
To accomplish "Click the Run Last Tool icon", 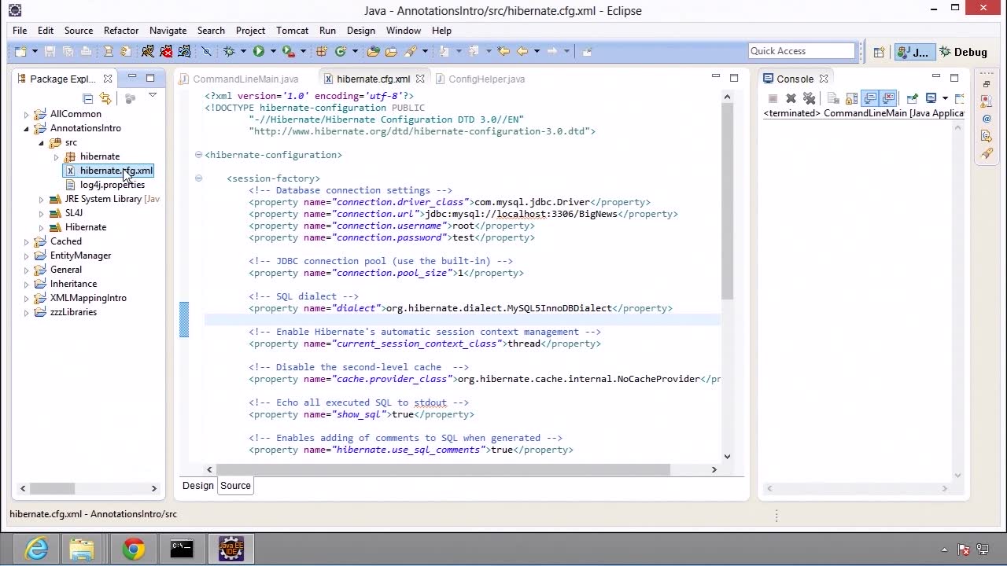I will (x=288, y=51).
